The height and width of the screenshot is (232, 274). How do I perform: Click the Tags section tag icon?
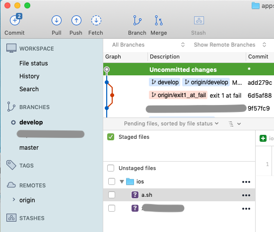point(11,165)
